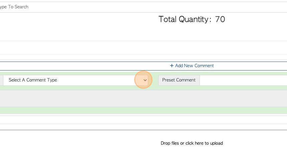Click the text field right of Preset Comment

pyautogui.click(x=243, y=80)
